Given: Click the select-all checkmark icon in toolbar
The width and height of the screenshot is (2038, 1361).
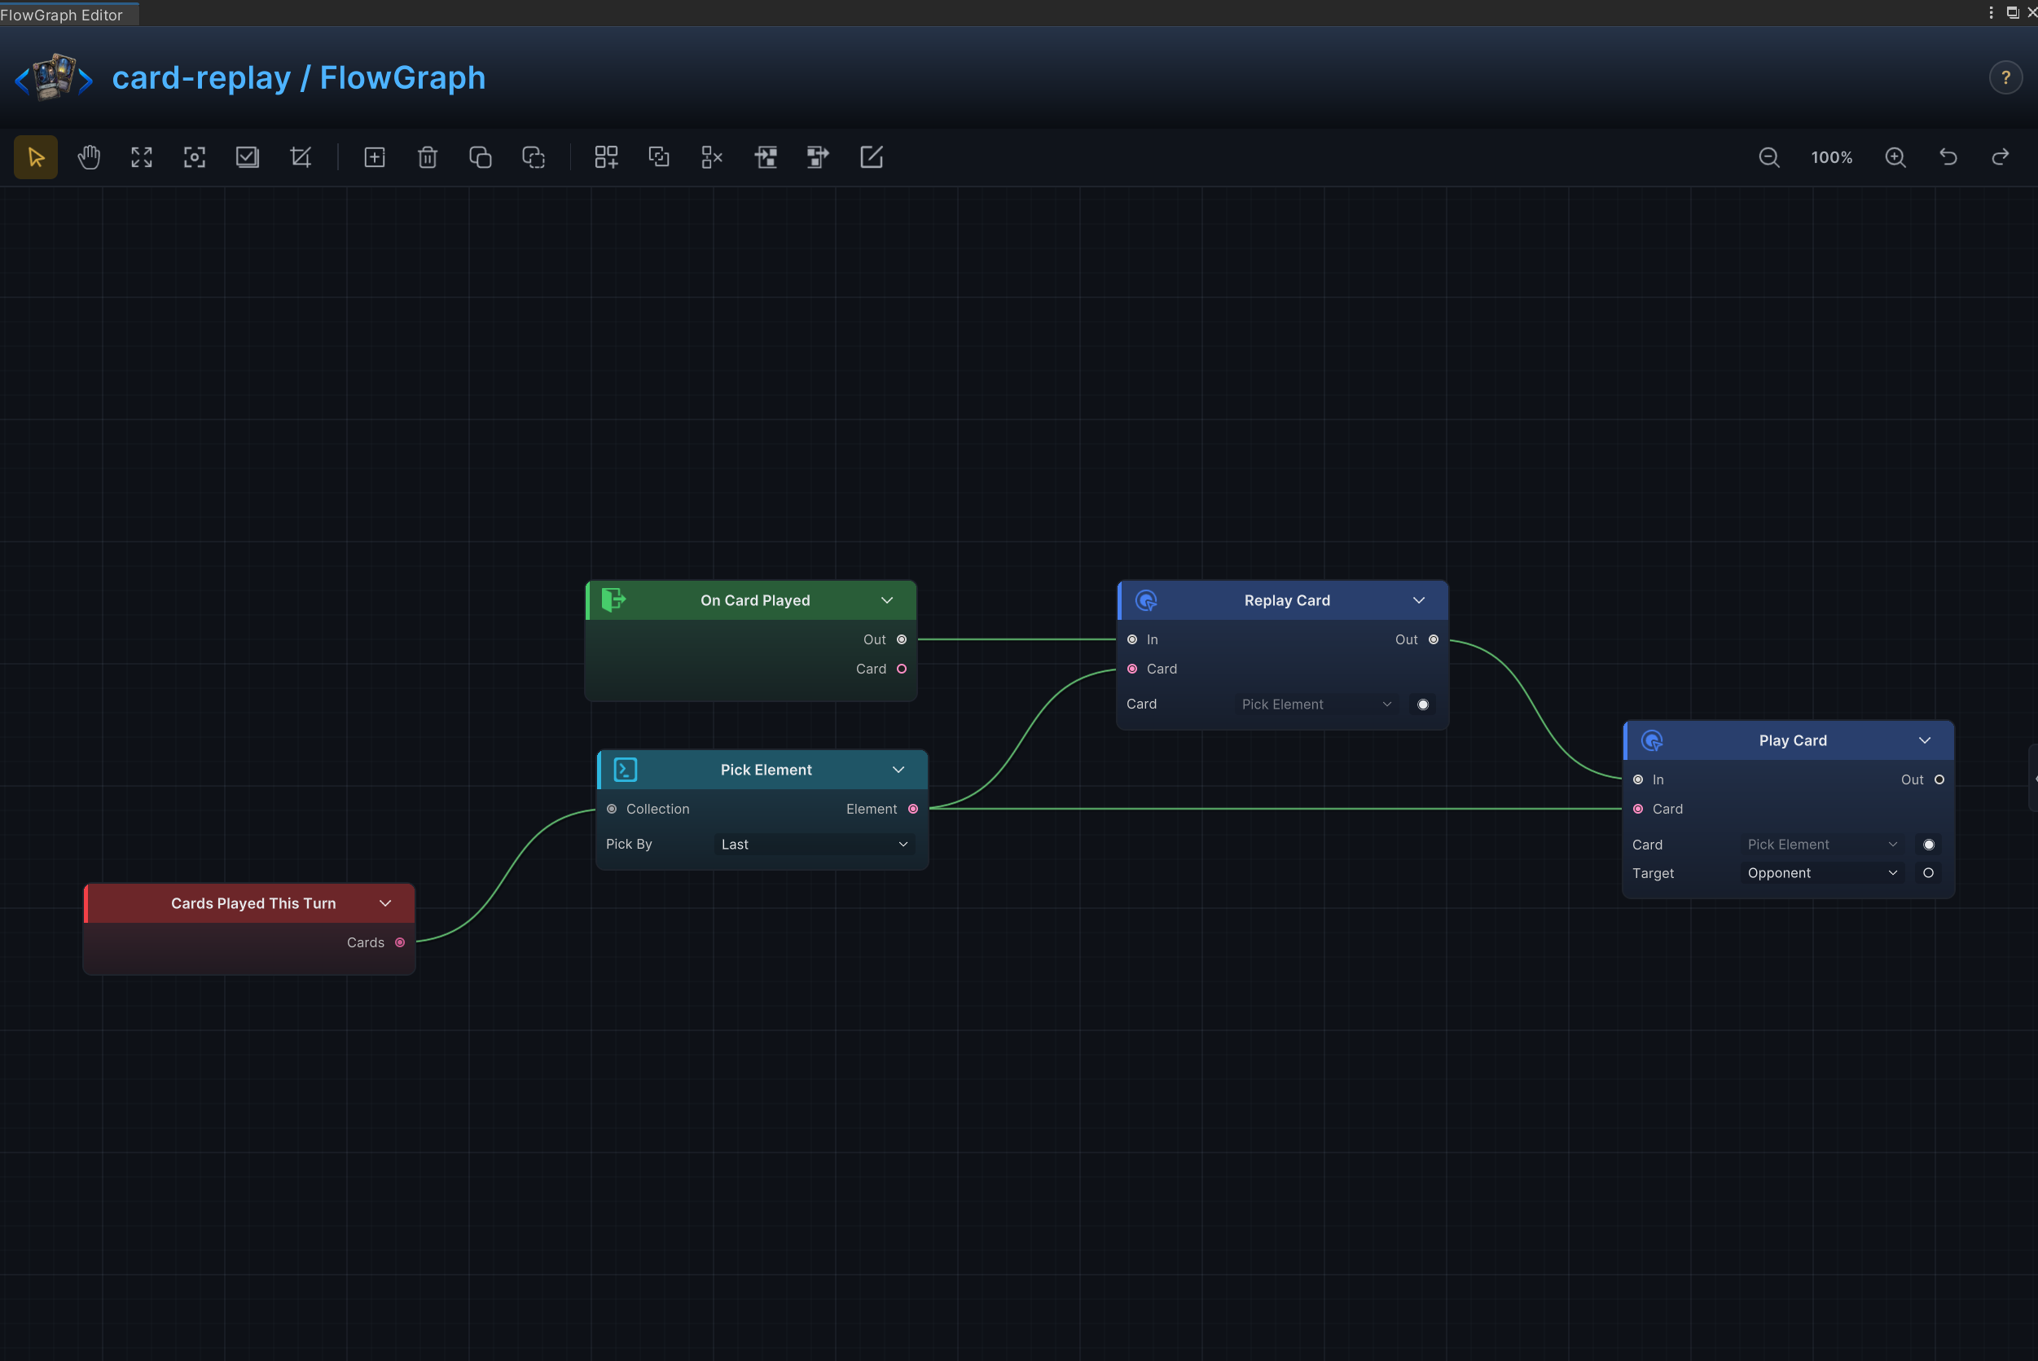Looking at the screenshot, I should pos(248,157).
